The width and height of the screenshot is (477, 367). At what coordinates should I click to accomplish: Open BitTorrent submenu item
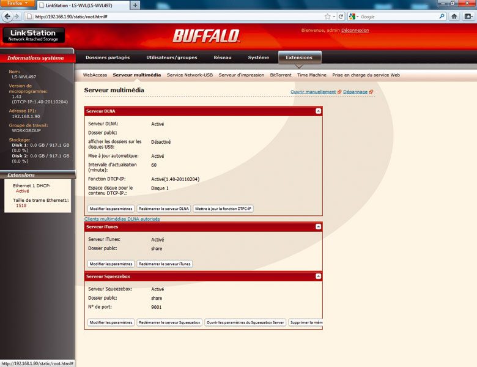(281, 75)
